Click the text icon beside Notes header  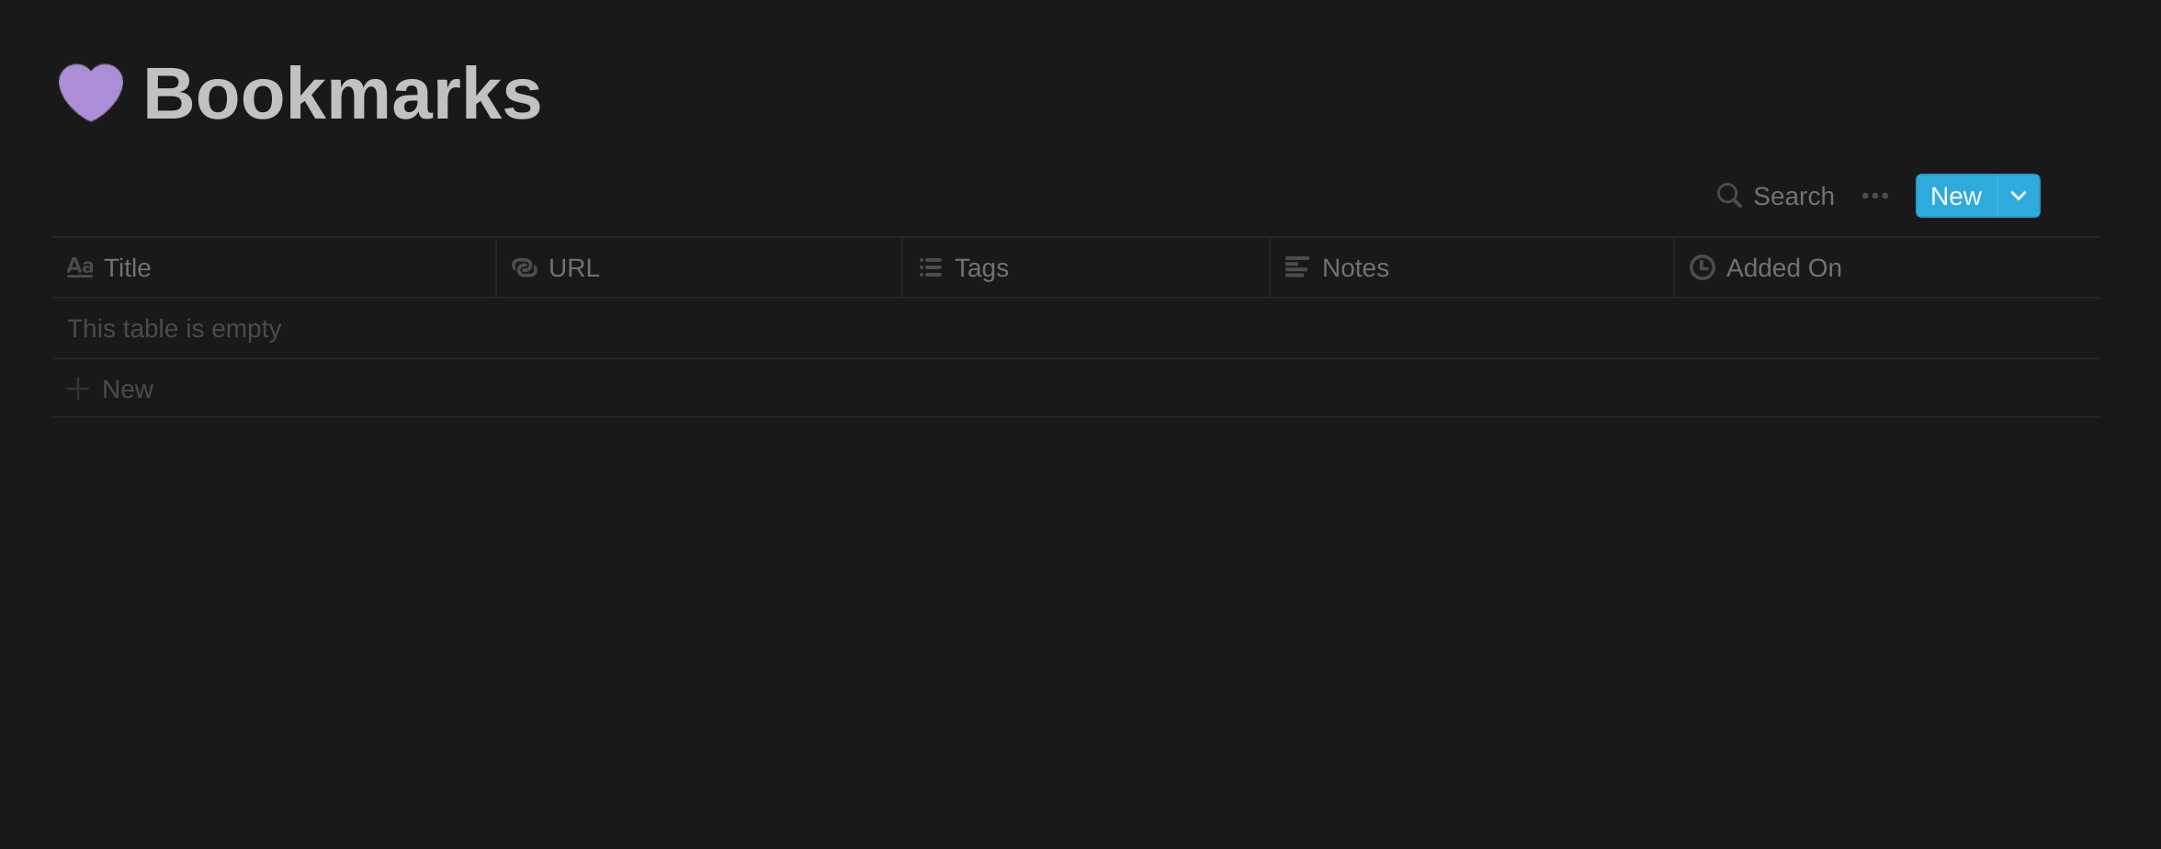click(1296, 267)
